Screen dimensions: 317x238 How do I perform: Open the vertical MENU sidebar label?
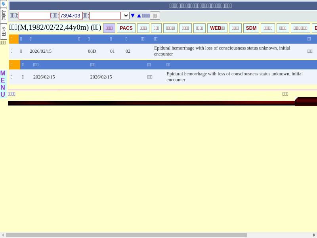click(x=3, y=84)
